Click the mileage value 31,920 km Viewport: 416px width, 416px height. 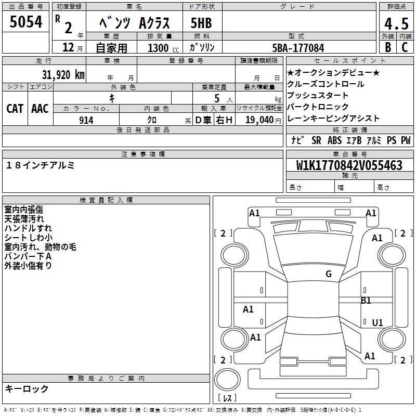[63, 74]
